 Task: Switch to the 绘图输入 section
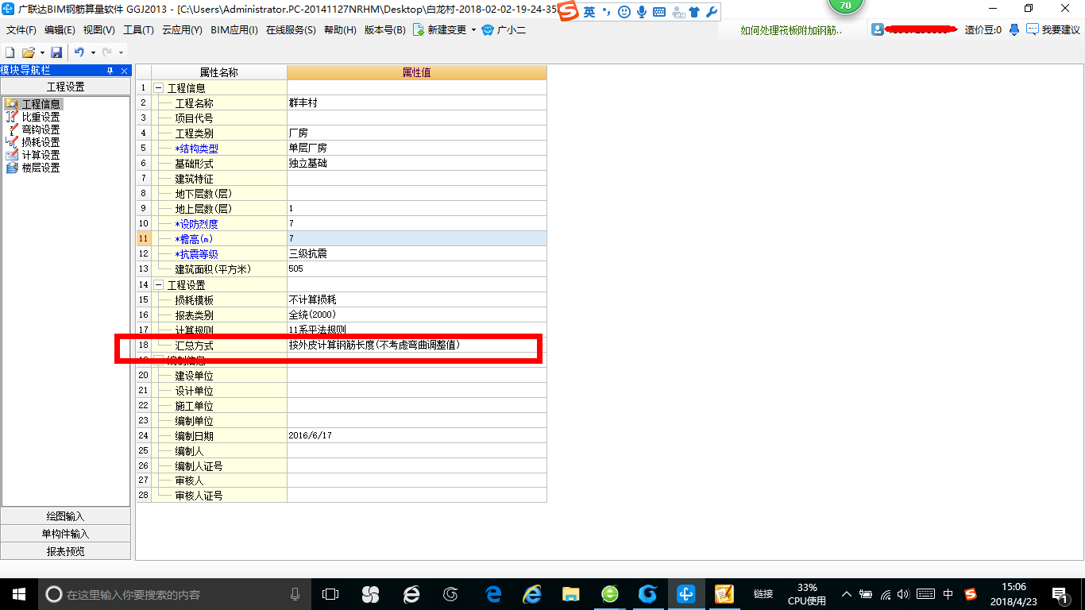tap(65, 516)
